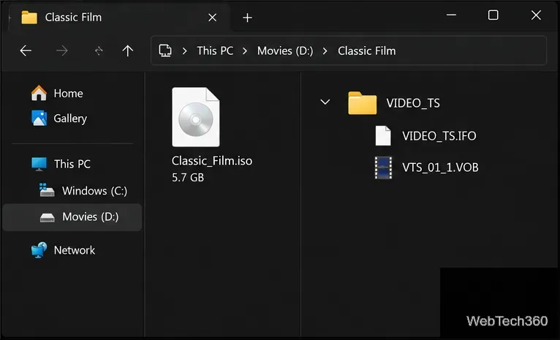Click This PC in the address breadcrumb

click(215, 50)
